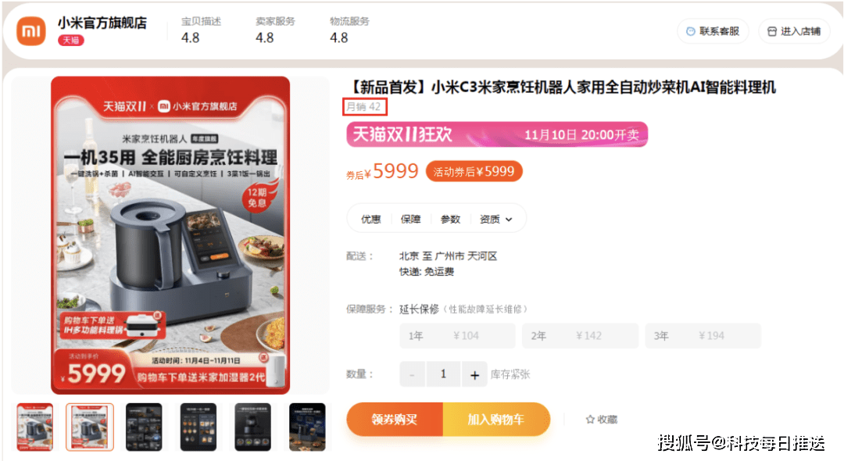Select the first product thumbnail
Viewport: 844px width, 461px height.
point(35,427)
